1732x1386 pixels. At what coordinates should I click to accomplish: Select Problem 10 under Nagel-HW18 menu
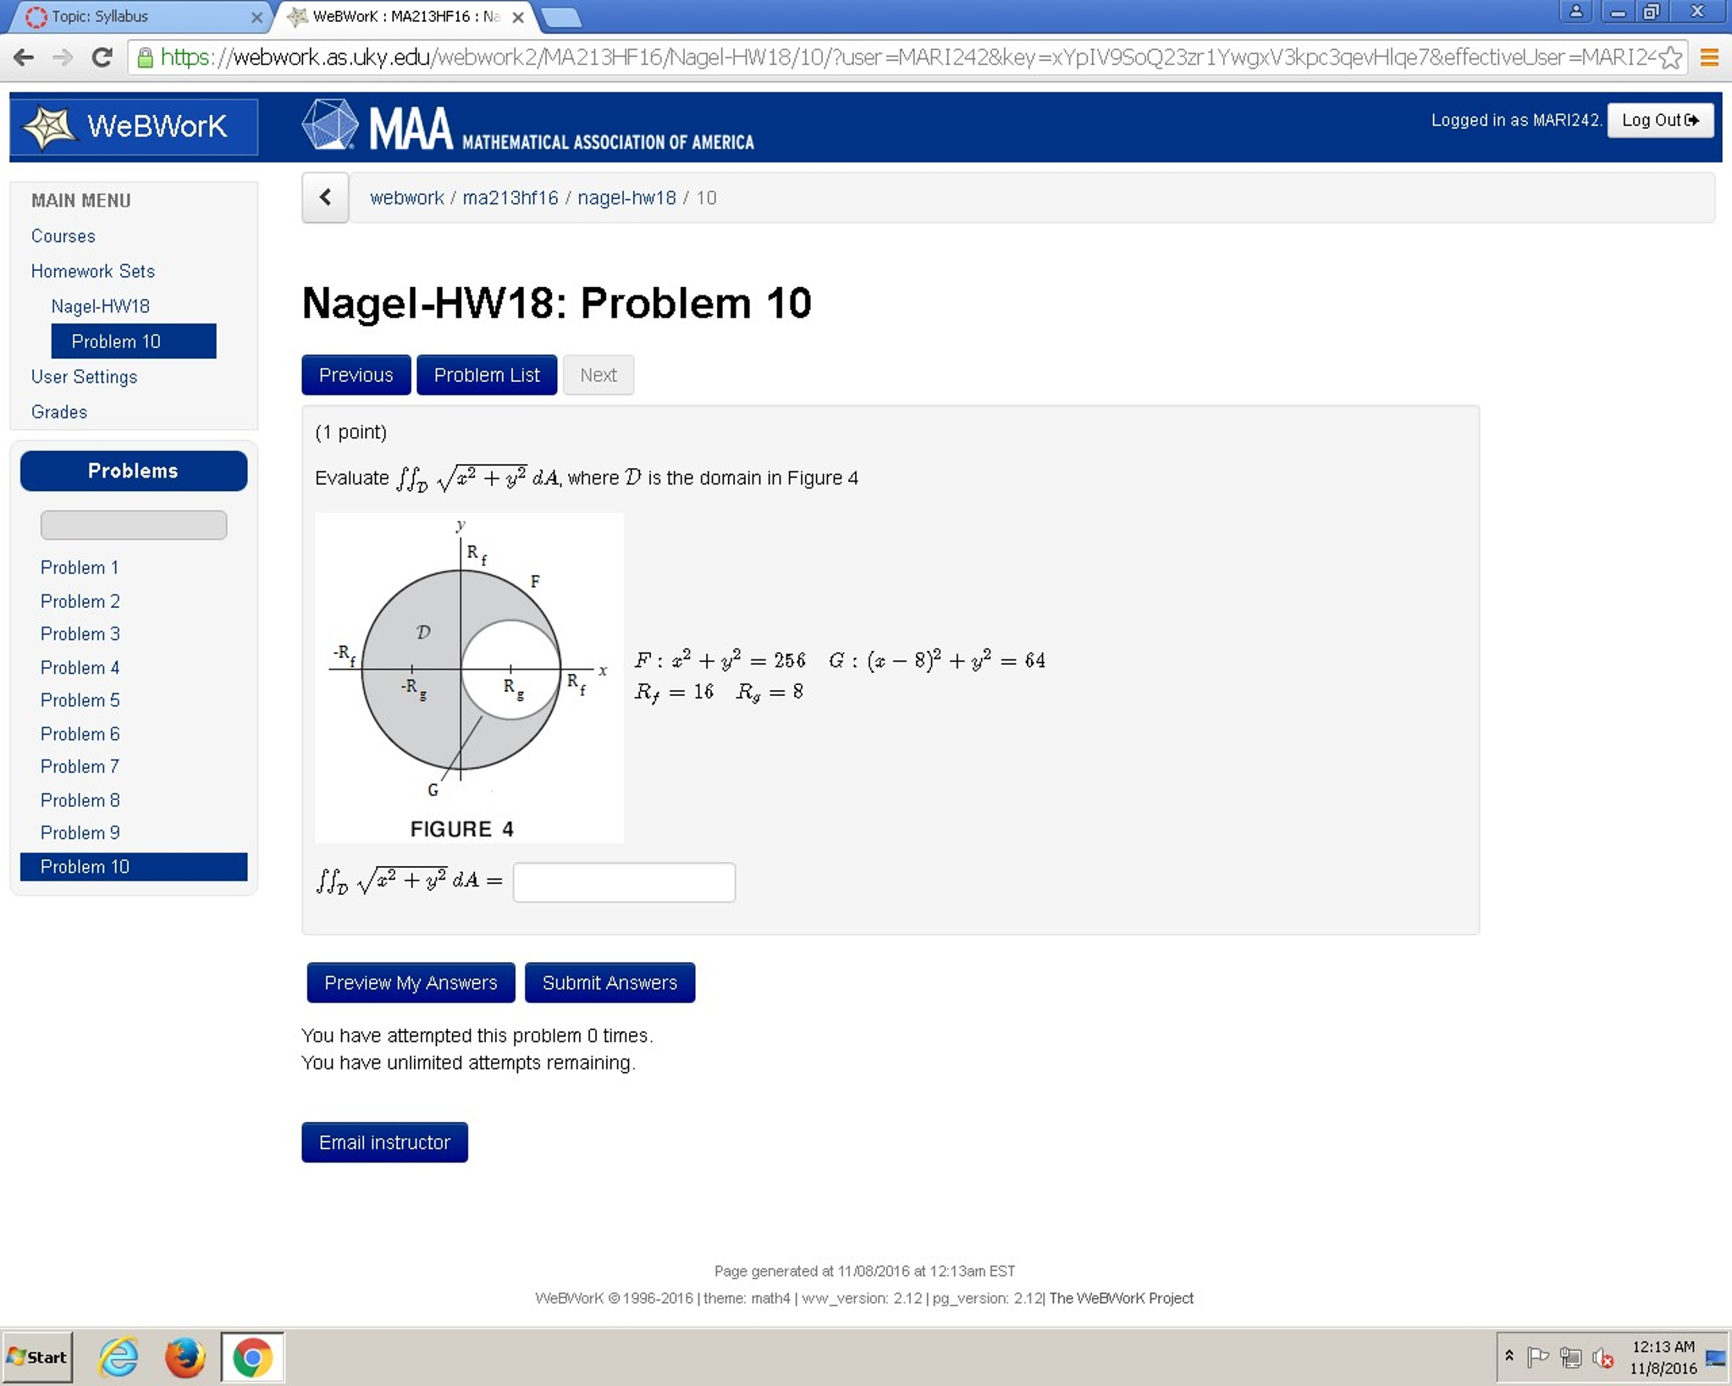[133, 341]
